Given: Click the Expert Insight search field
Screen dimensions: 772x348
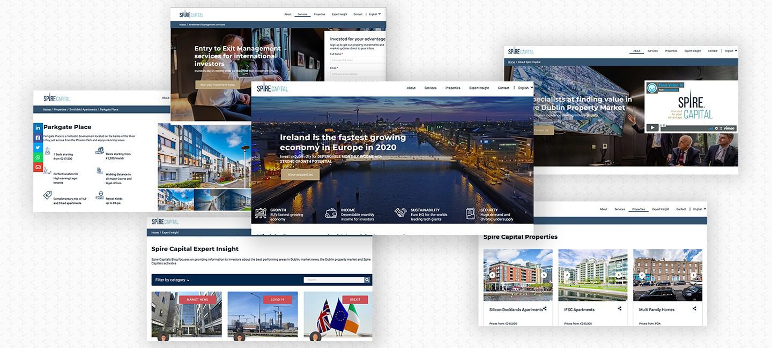Looking at the screenshot, I should coord(334,279).
